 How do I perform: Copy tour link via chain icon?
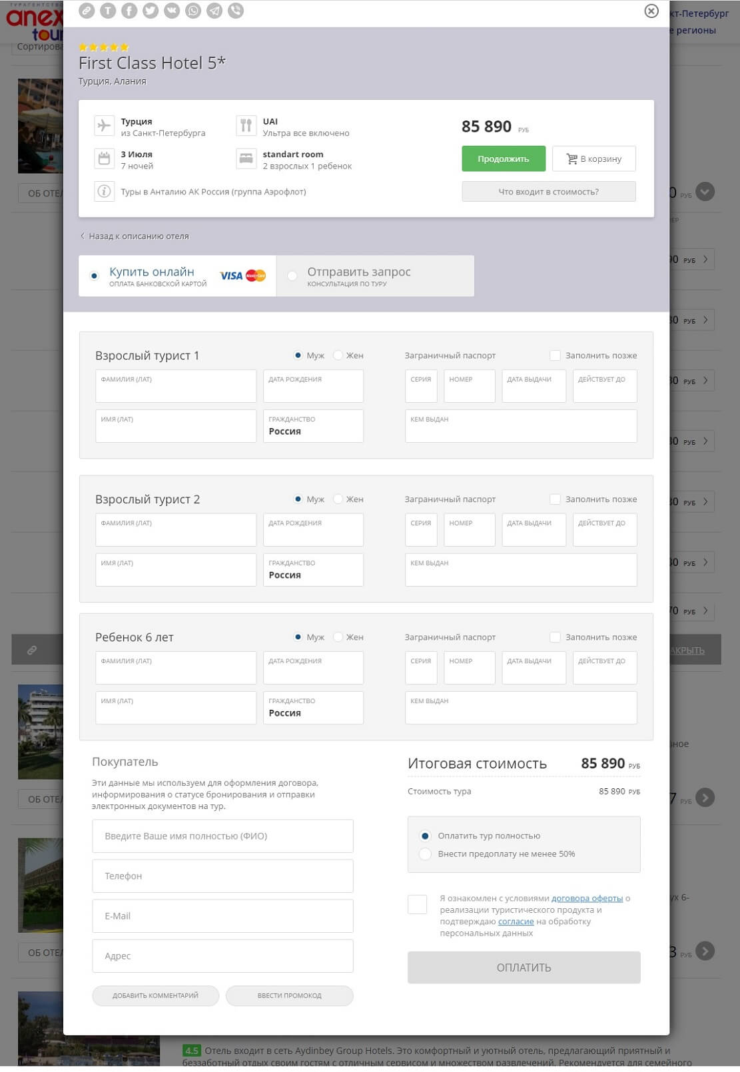[x=87, y=11]
